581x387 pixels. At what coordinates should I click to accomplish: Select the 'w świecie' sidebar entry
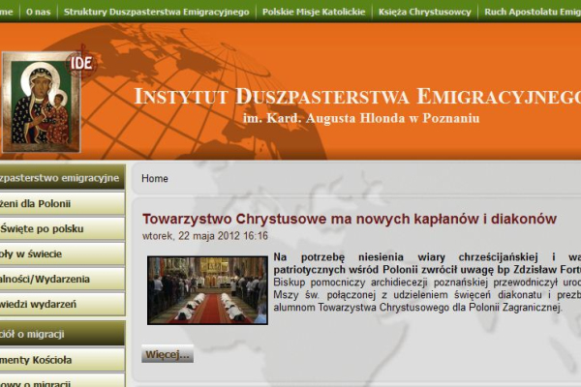pos(60,254)
